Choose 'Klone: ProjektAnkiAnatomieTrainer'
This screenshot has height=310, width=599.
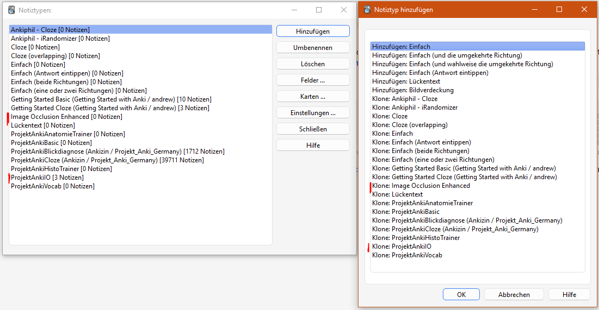(478, 203)
